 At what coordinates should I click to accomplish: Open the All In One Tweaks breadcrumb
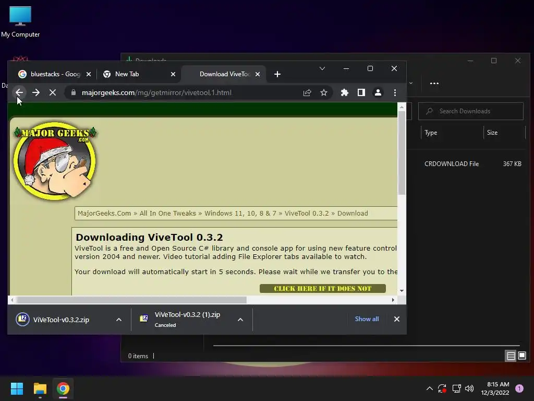coord(167,214)
